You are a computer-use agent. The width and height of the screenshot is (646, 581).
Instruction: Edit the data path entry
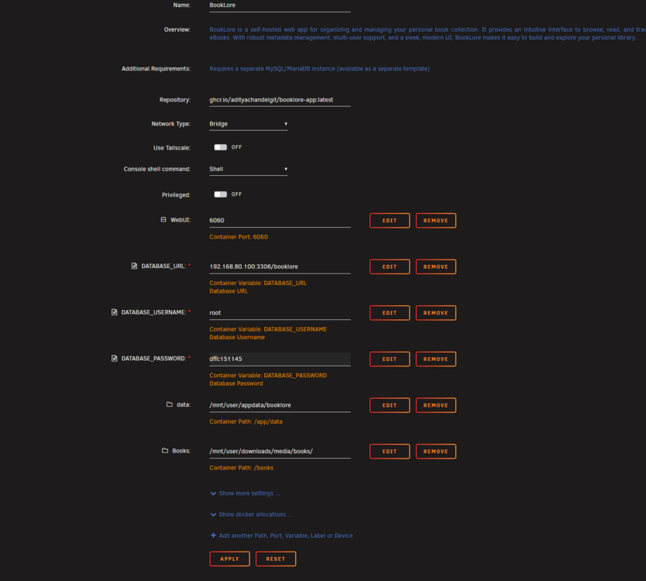(x=390, y=405)
